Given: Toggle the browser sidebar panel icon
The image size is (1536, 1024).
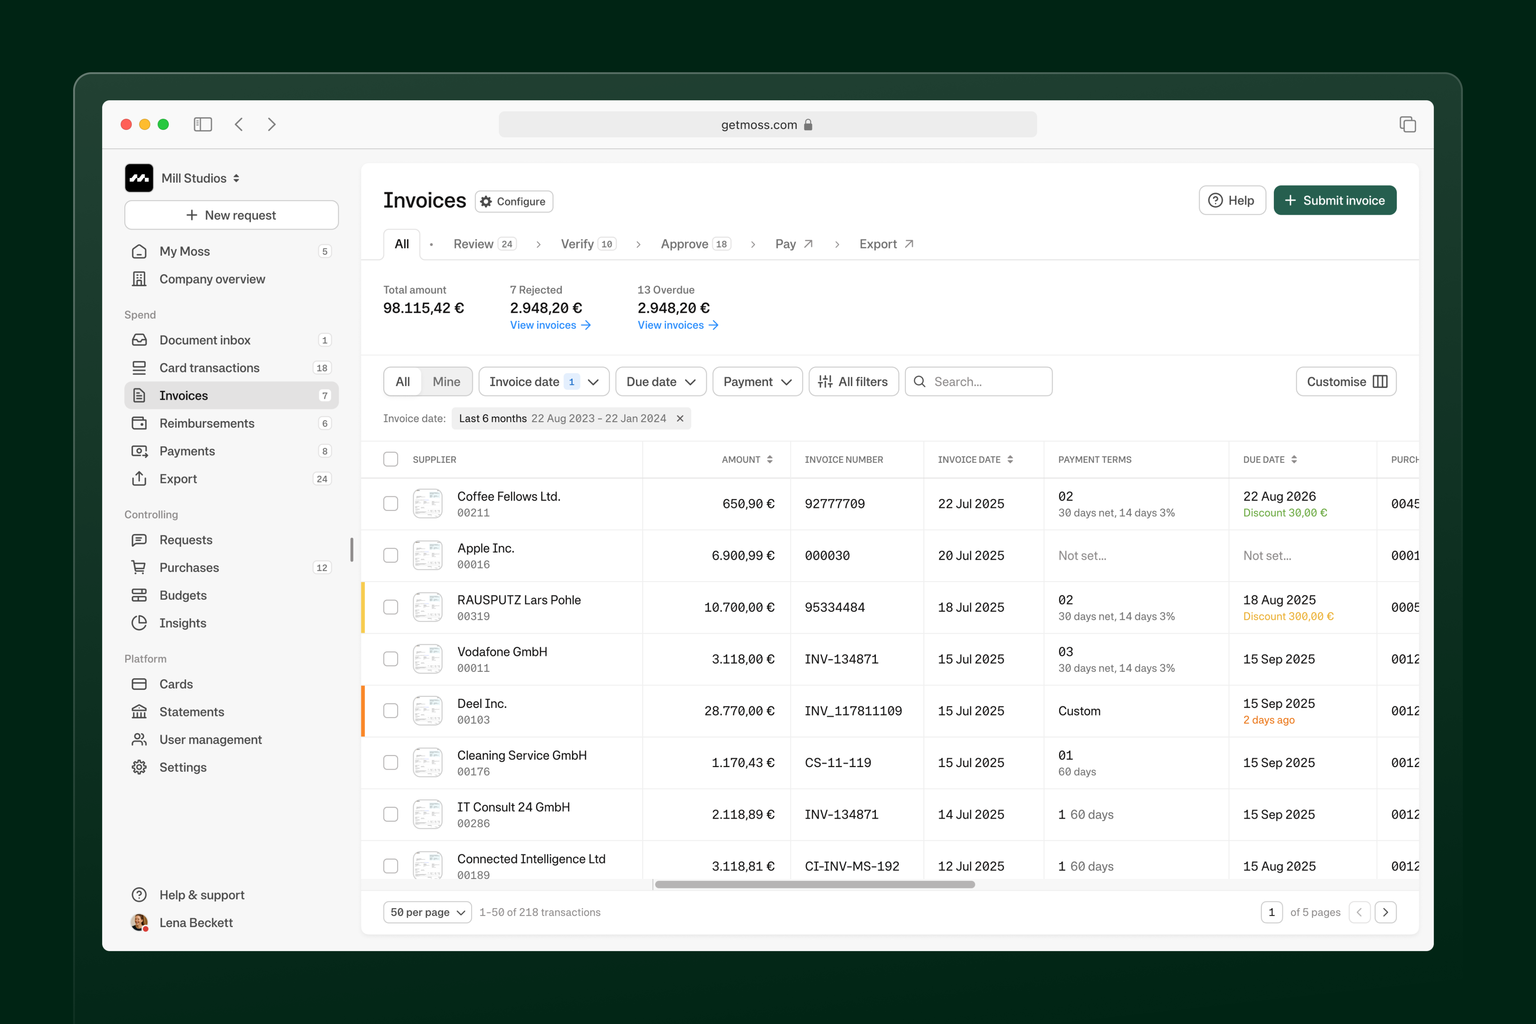Looking at the screenshot, I should point(202,124).
